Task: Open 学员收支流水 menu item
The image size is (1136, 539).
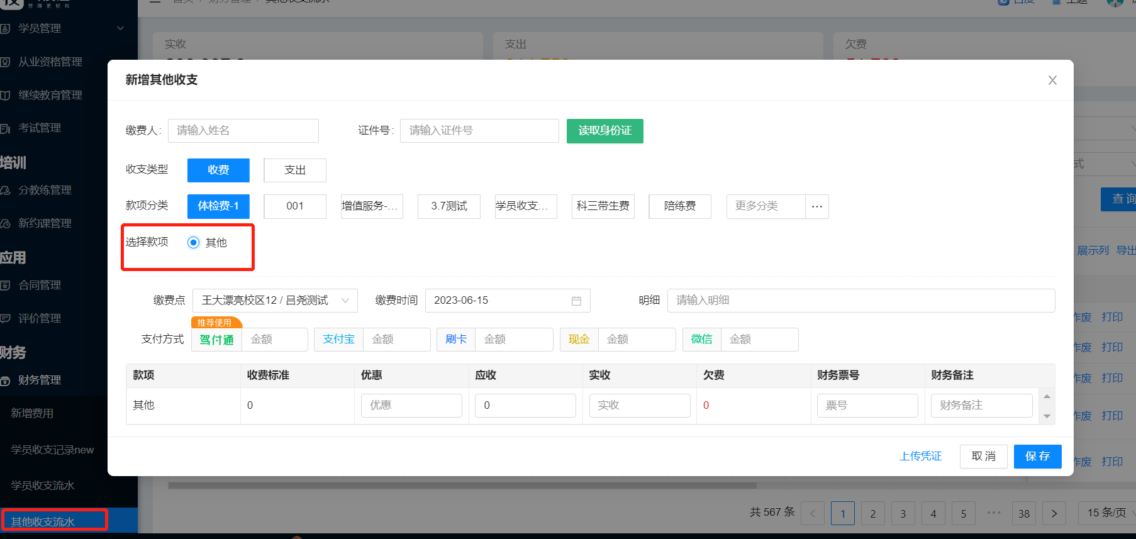Action: 43,486
